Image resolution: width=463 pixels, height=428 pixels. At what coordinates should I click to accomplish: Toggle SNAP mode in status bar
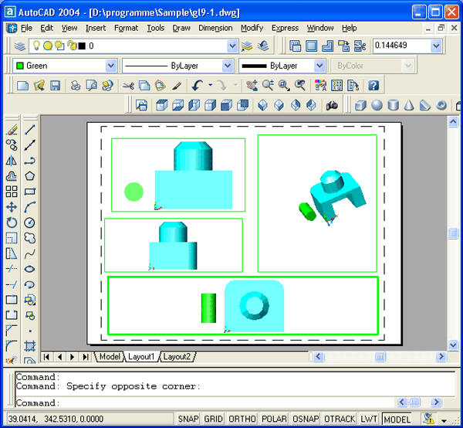pyautogui.click(x=188, y=419)
